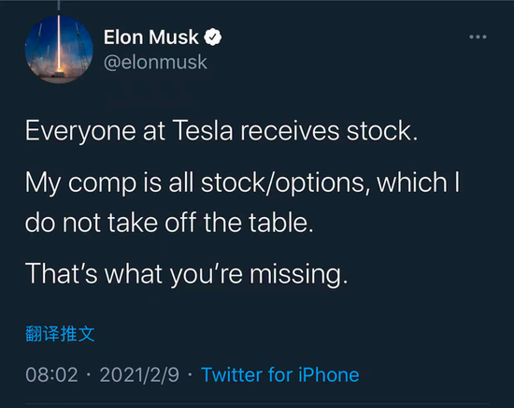514x408 pixels.
Task: Open the rocket launch profile avatar
Action: click(x=59, y=50)
